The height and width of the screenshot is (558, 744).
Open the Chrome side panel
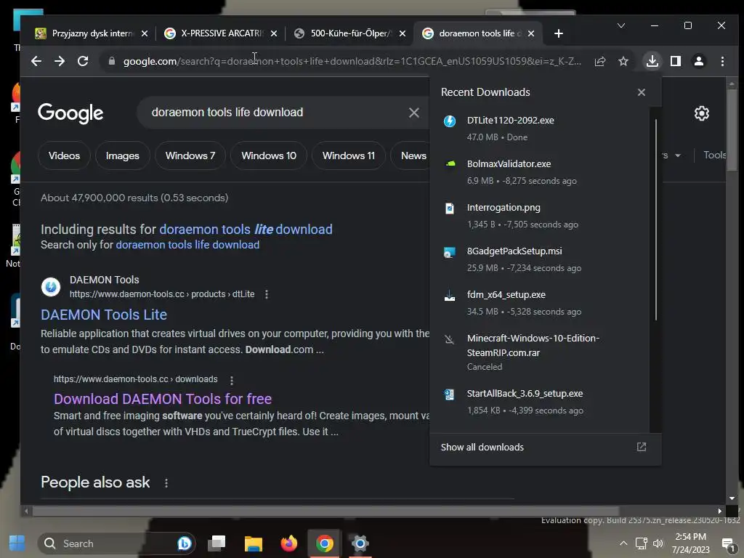[676, 61]
